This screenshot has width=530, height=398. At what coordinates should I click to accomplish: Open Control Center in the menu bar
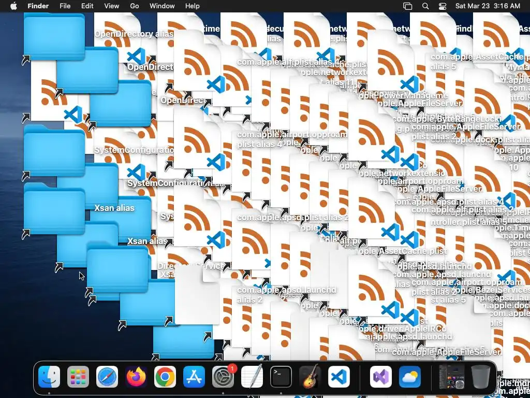click(443, 6)
